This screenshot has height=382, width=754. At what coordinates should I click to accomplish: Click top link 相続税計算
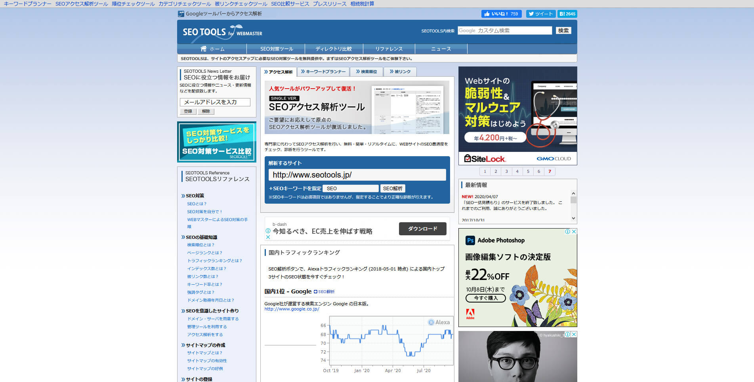point(362,4)
